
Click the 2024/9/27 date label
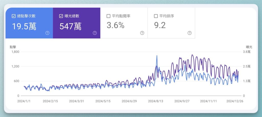[x=182, y=101]
